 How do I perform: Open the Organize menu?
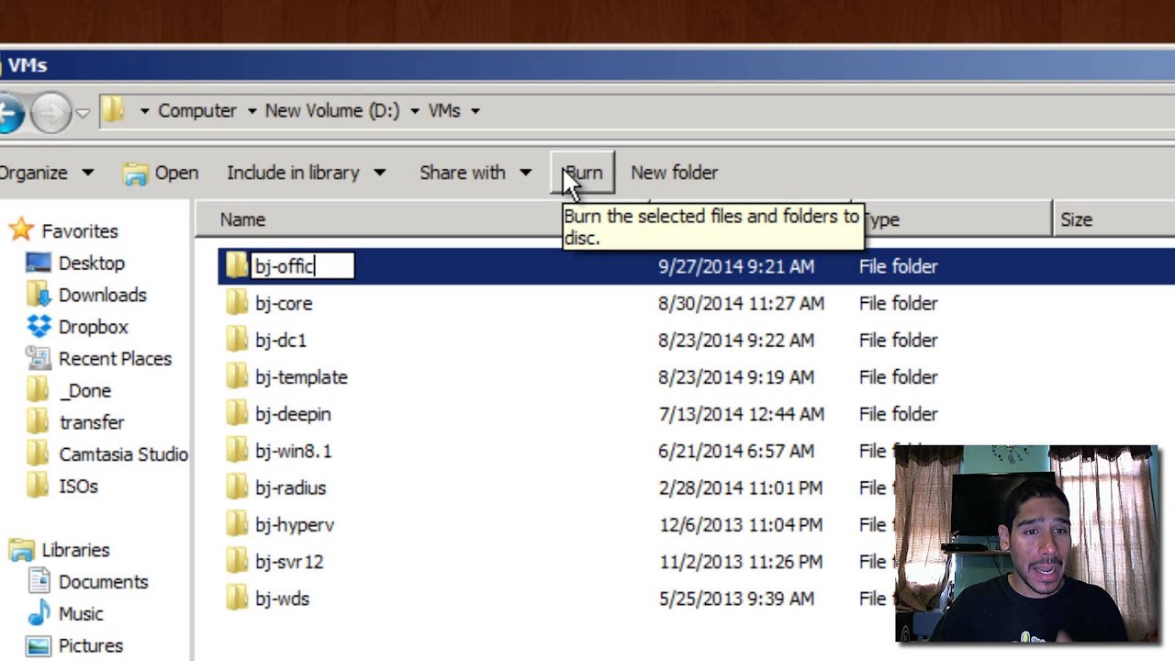46,173
